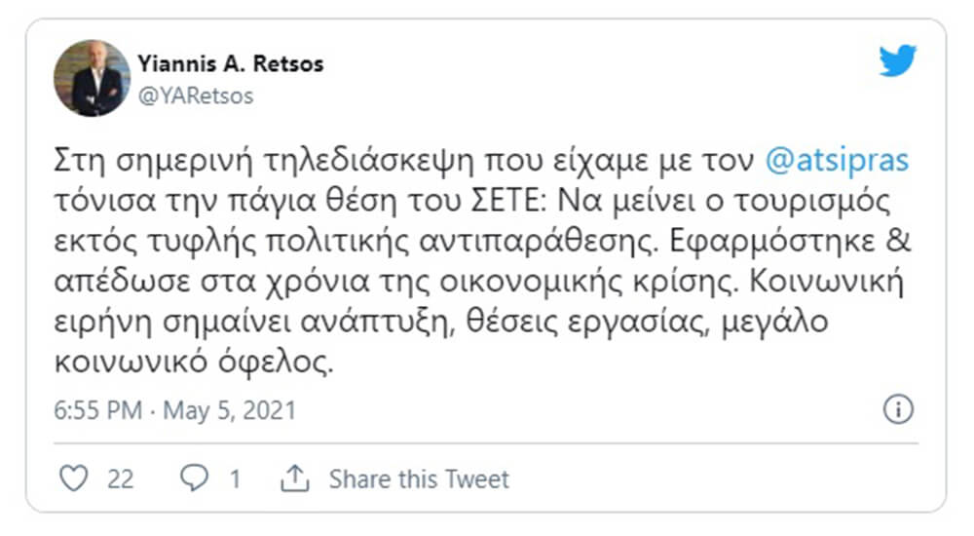
Task: Click the word Κοινωνική ending the fourth line
Action: [826, 282]
